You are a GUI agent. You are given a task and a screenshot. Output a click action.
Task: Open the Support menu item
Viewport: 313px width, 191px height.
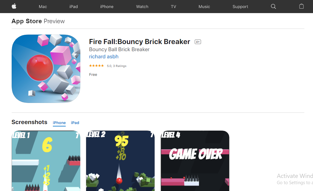[x=240, y=7]
